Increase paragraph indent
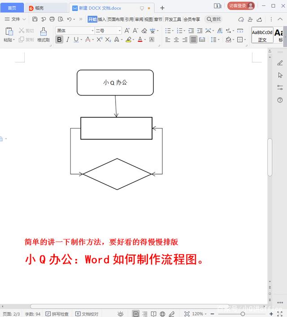Screen dimensions: 287x317 point(200,31)
